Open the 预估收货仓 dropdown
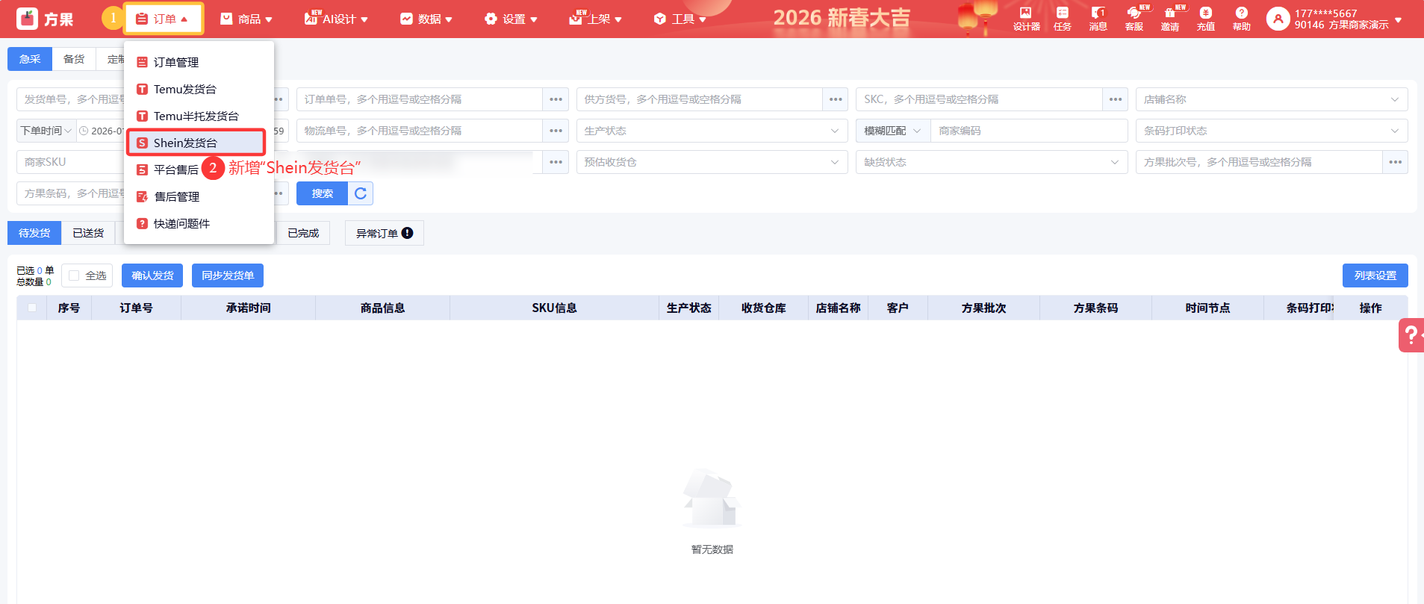The height and width of the screenshot is (604, 1424). [712, 162]
